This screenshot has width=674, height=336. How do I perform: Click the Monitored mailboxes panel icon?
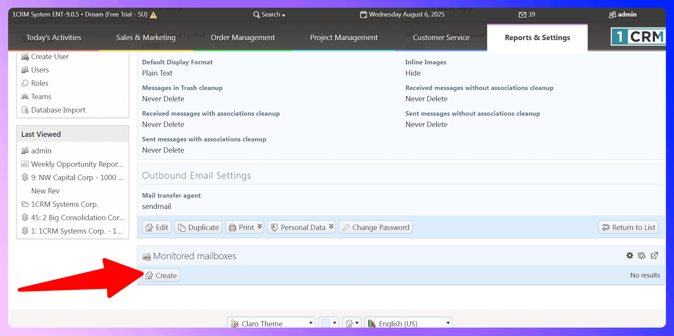point(146,257)
